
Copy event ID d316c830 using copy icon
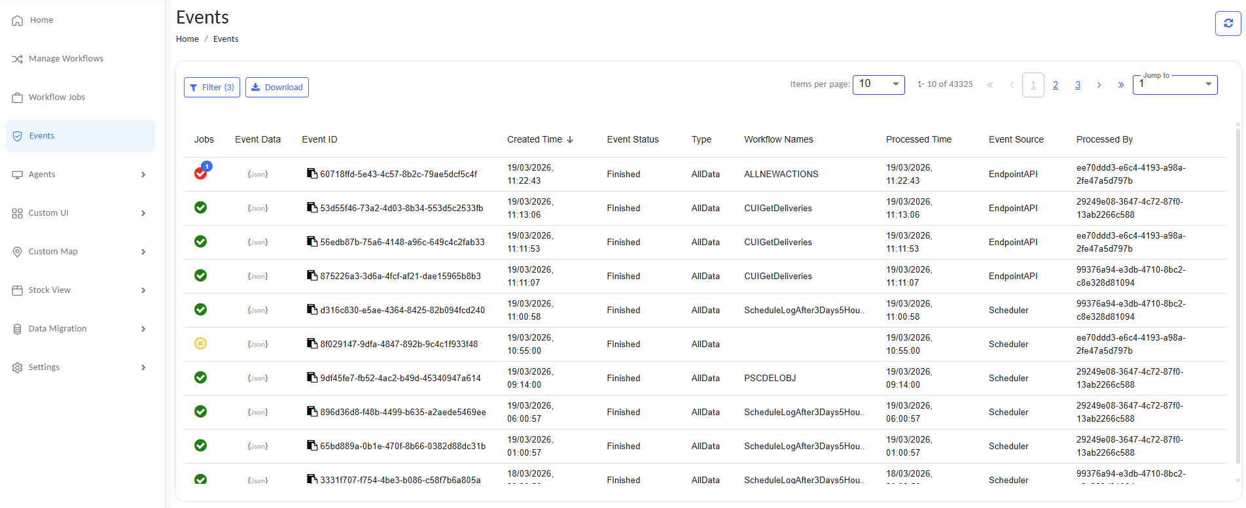coord(312,310)
